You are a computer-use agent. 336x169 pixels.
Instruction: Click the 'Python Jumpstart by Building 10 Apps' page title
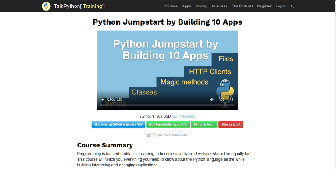tap(168, 22)
